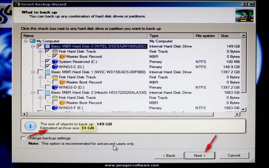
Task: Click the WINGS-C (G:) partition icon
Action: 55,67
